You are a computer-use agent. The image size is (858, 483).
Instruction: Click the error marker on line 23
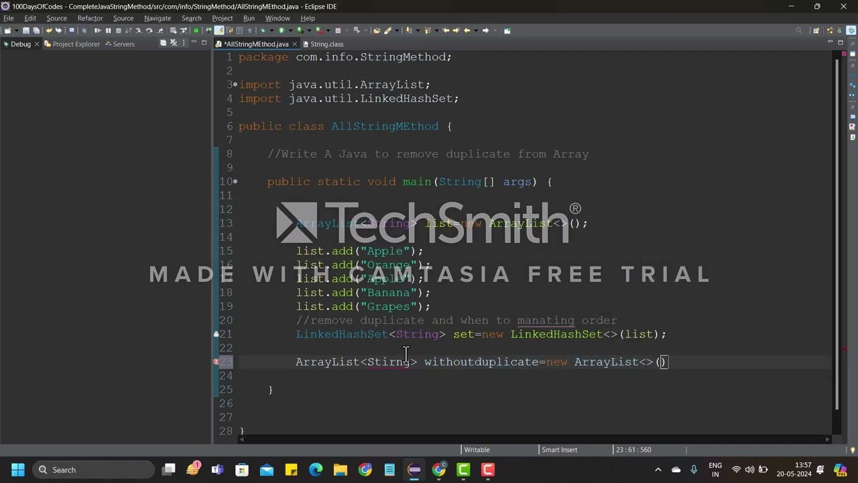(x=217, y=362)
